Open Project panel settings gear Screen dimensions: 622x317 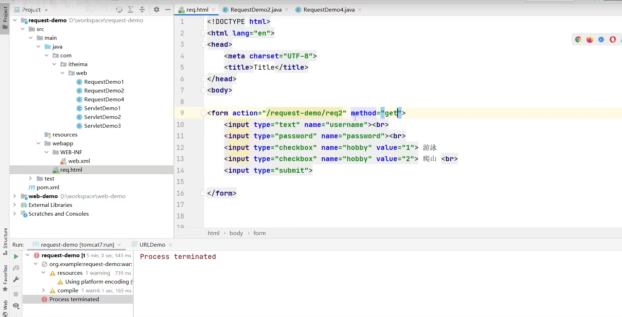(x=157, y=10)
